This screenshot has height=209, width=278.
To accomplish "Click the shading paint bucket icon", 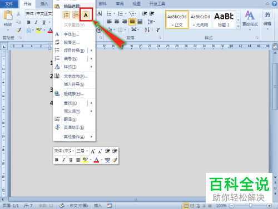I will pos(110,29).
